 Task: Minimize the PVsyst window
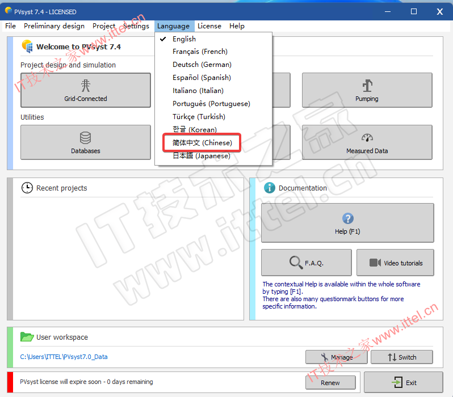(388, 11)
